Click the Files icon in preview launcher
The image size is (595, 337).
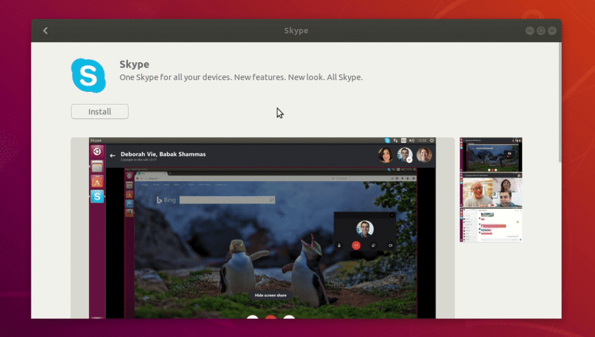point(97,167)
